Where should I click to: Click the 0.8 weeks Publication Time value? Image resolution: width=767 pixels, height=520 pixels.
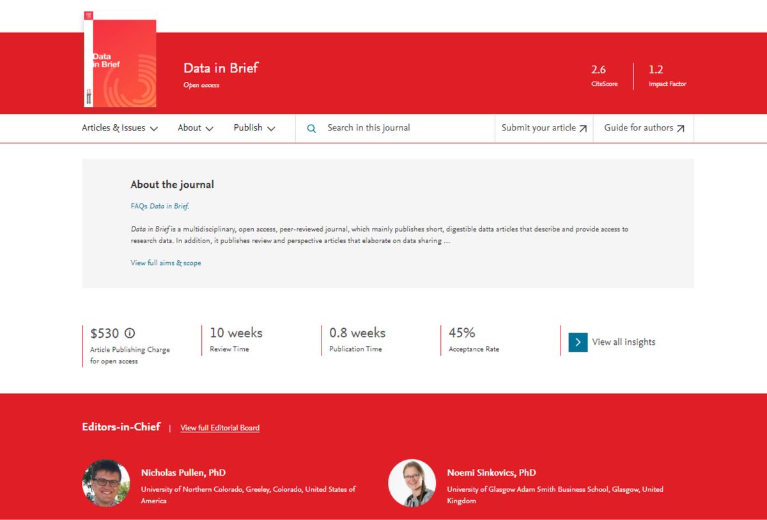pos(357,333)
